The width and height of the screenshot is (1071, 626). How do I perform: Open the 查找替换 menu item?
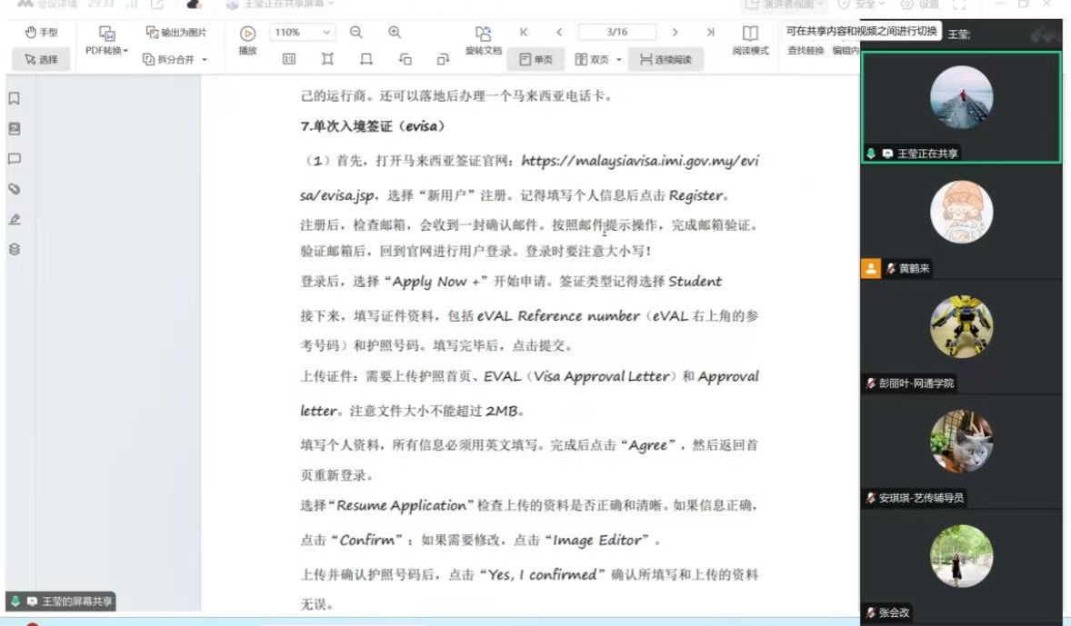pyautogui.click(x=806, y=51)
